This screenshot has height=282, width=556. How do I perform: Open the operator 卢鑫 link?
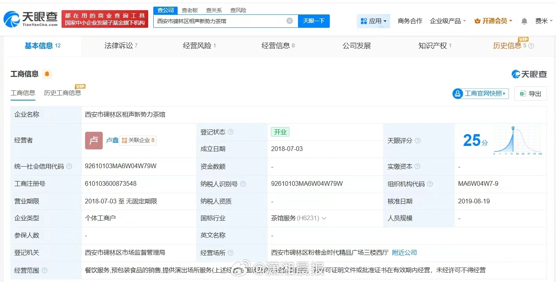point(112,140)
